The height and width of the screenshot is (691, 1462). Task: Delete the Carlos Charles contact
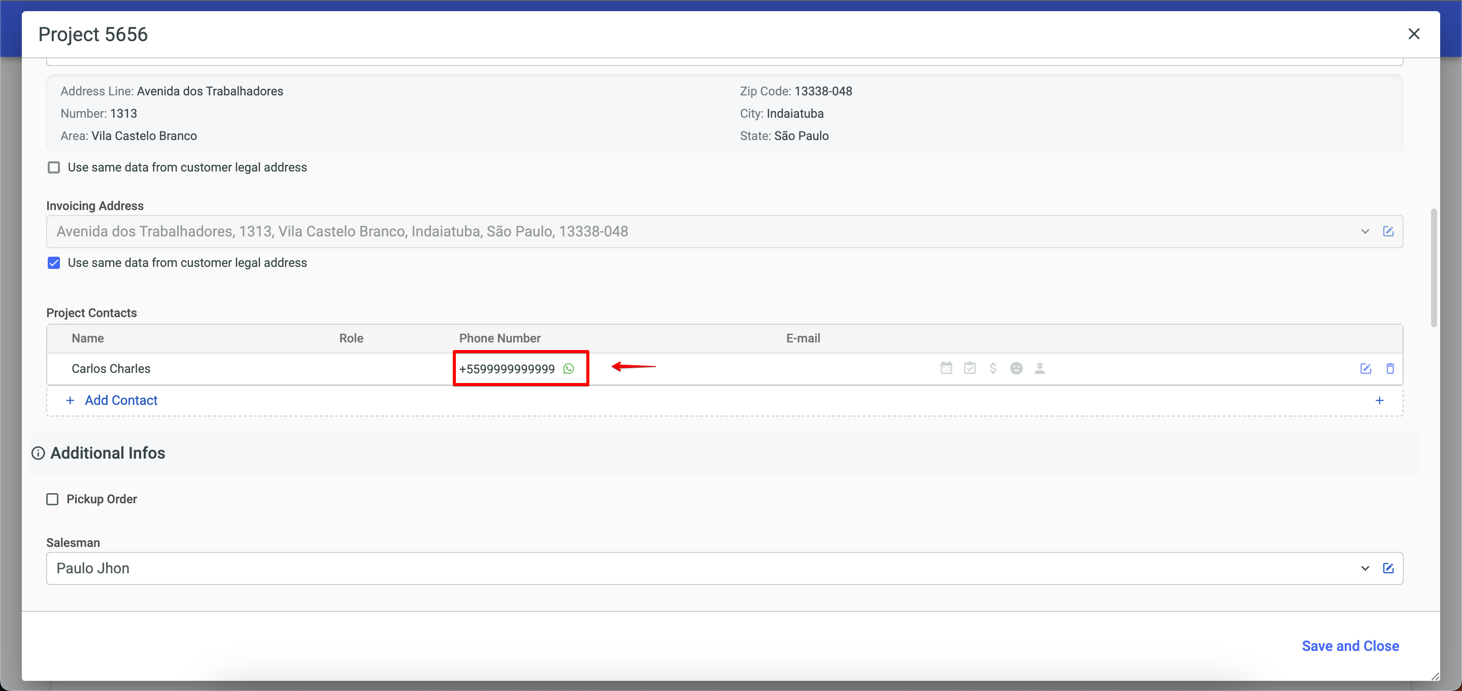pyautogui.click(x=1390, y=369)
